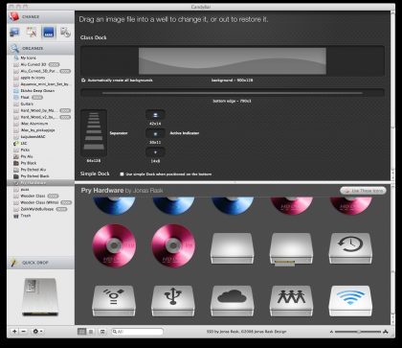Screen dimensions: 402x348
Task: Click the Separator image well
Action: click(x=94, y=133)
